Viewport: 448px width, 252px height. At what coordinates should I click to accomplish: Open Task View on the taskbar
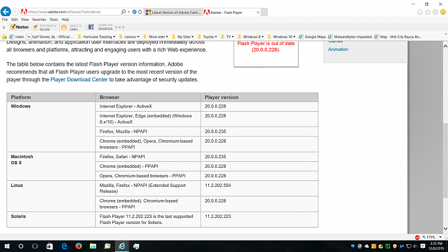pos(35,246)
